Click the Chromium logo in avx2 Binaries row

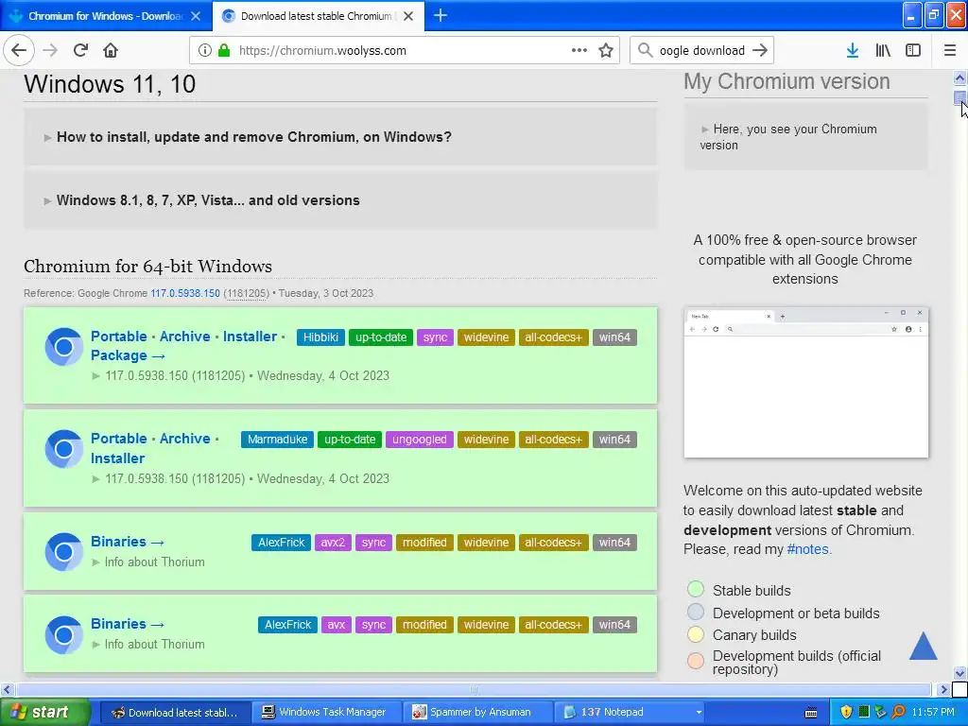(x=63, y=551)
